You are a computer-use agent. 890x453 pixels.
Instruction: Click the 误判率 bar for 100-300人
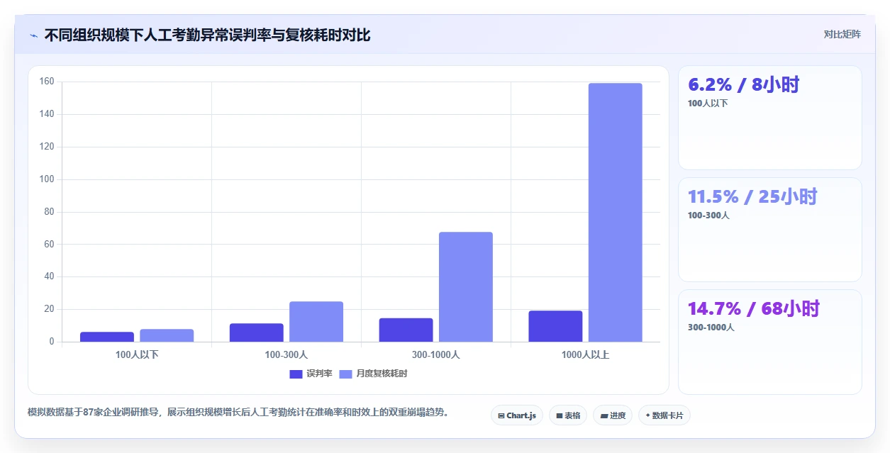coord(257,332)
